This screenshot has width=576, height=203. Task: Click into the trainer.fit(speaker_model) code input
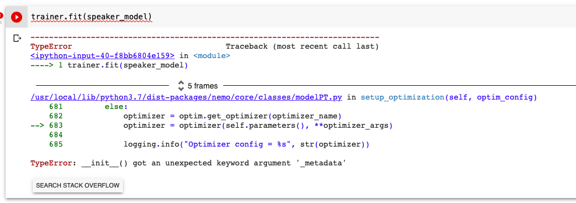91,17
